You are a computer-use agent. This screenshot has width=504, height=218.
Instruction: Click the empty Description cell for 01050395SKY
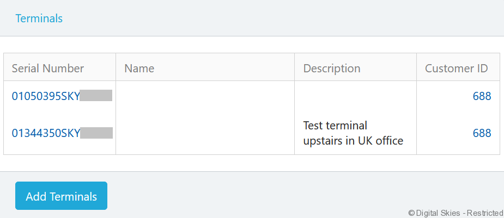[355, 96]
